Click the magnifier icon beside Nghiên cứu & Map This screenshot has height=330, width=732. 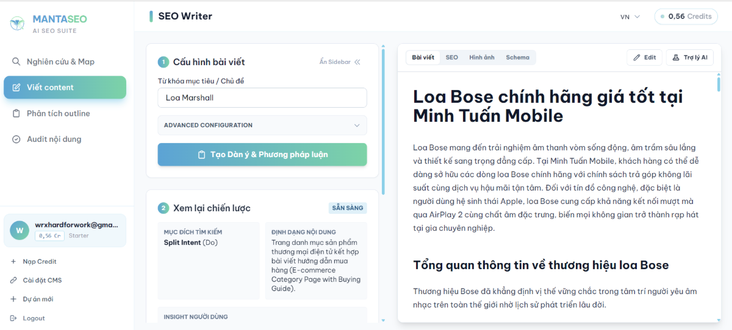pyautogui.click(x=16, y=61)
